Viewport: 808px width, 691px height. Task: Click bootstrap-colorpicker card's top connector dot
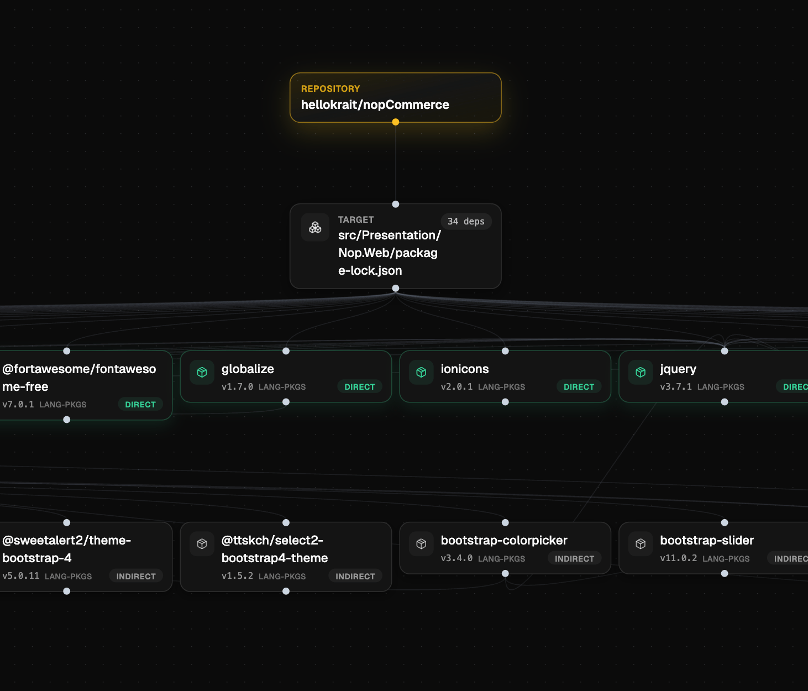505,522
